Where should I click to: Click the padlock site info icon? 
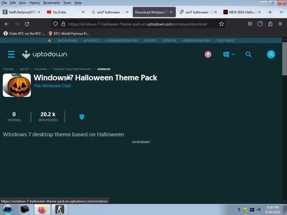point(63,24)
